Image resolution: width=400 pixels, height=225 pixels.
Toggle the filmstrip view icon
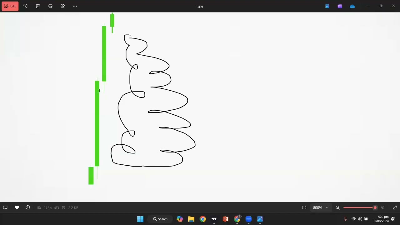pos(5,207)
